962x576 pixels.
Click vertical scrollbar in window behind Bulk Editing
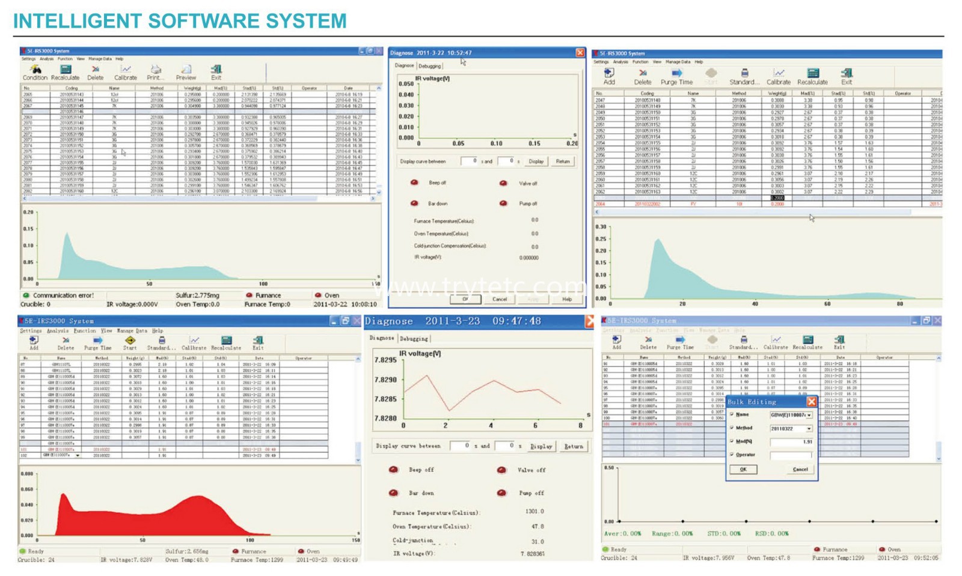tap(938, 408)
